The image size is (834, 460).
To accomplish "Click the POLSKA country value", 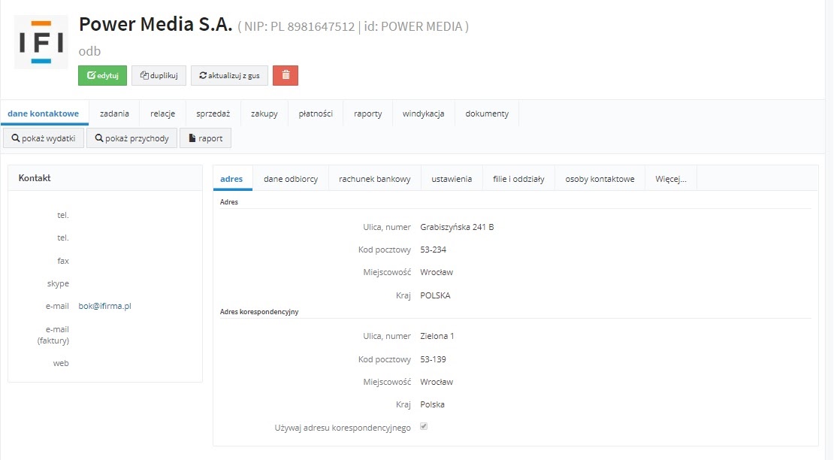I will click(435, 295).
